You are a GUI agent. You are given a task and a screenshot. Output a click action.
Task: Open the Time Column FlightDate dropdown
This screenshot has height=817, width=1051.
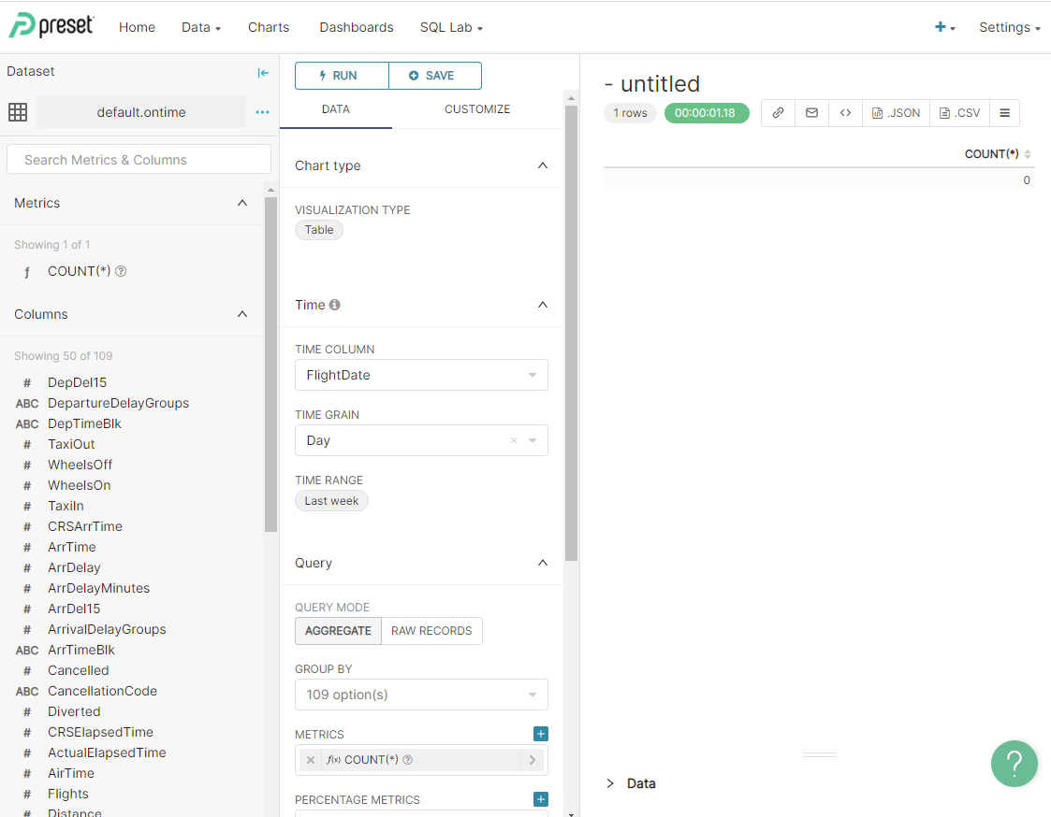pos(421,375)
